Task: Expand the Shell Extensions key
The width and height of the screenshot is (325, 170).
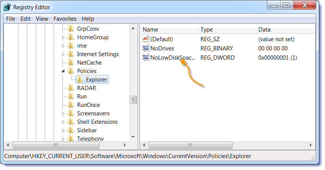Action: 63,122
